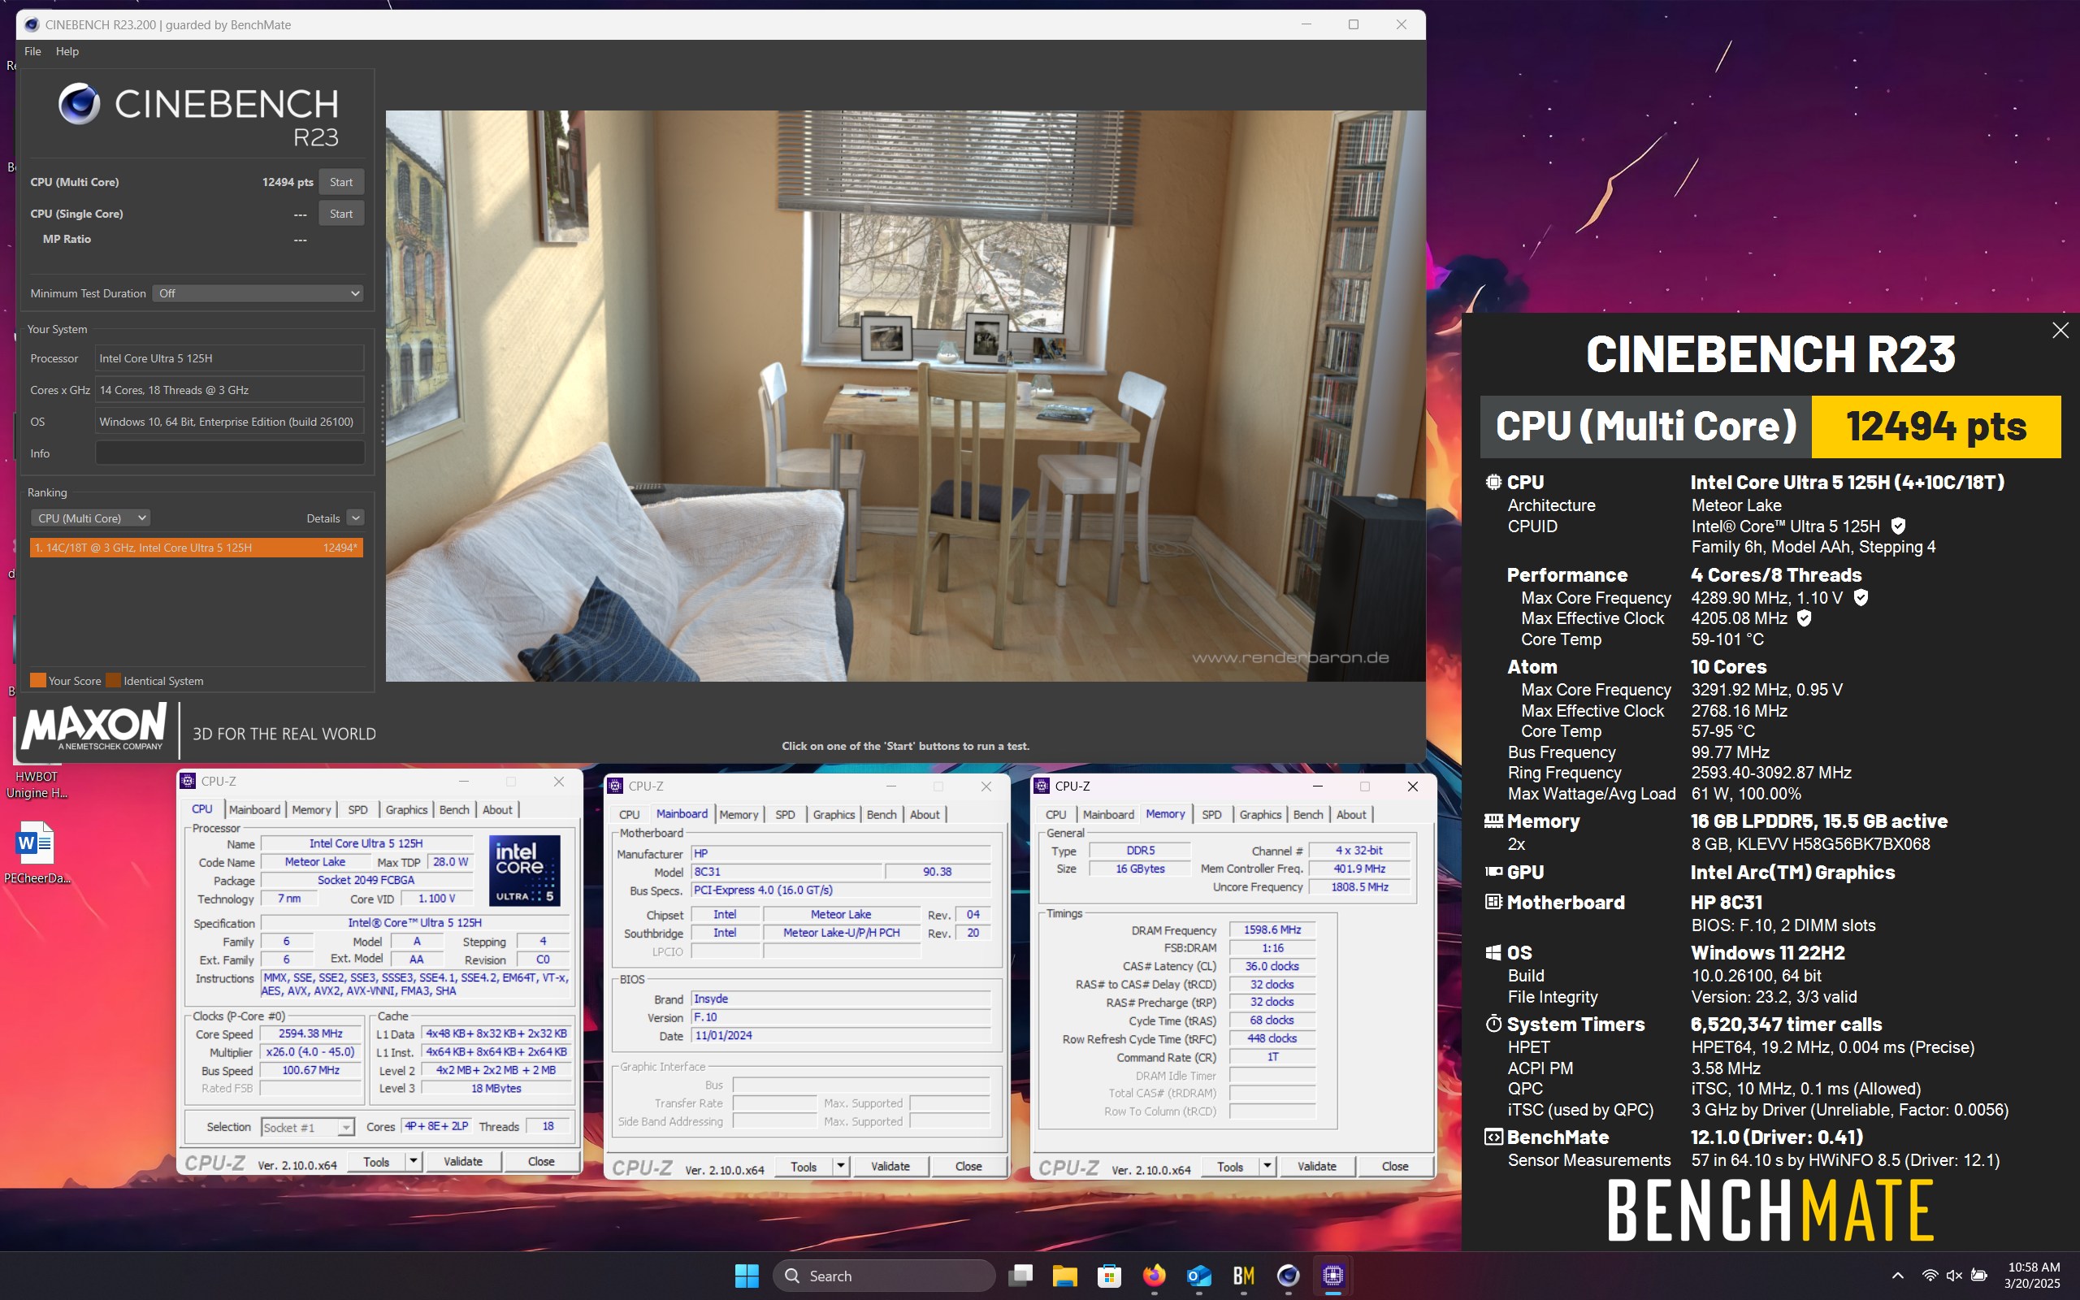2080x1300 pixels.
Task: Click the Processor field Intel Core Ultra 5 125H
Action: pos(229,358)
